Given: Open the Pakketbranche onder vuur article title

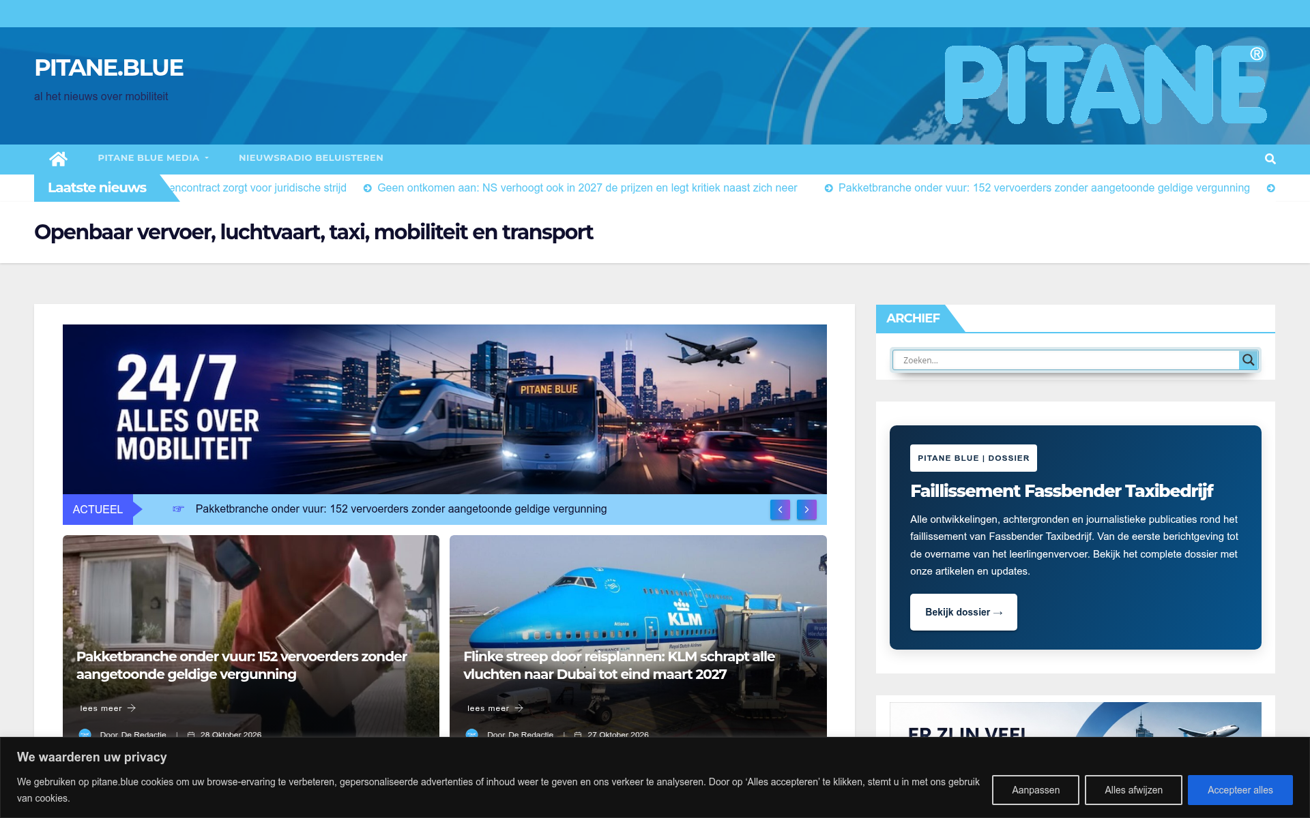Looking at the screenshot, I should click(x=242, y=665).
